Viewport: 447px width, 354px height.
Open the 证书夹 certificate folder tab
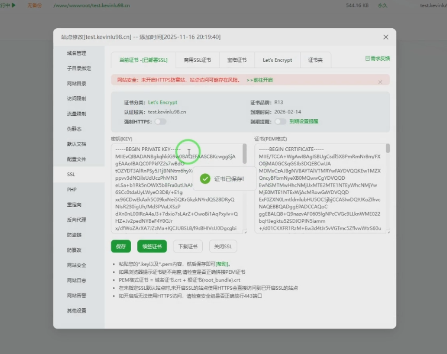(314, 60)
